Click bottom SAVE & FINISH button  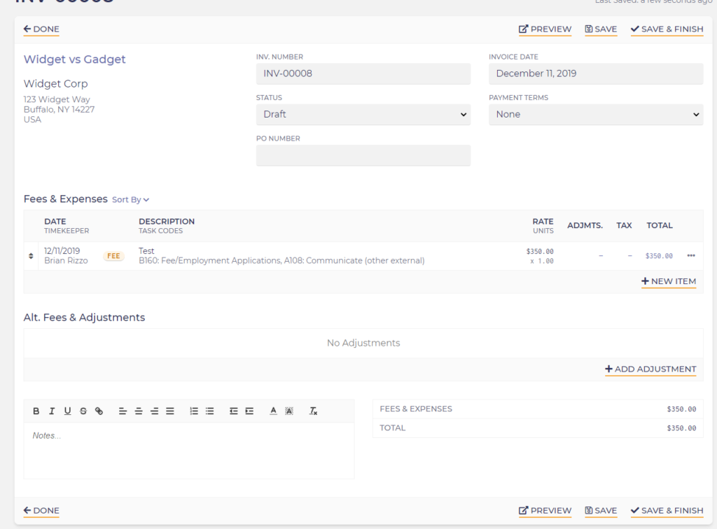[x=667, y=511]
